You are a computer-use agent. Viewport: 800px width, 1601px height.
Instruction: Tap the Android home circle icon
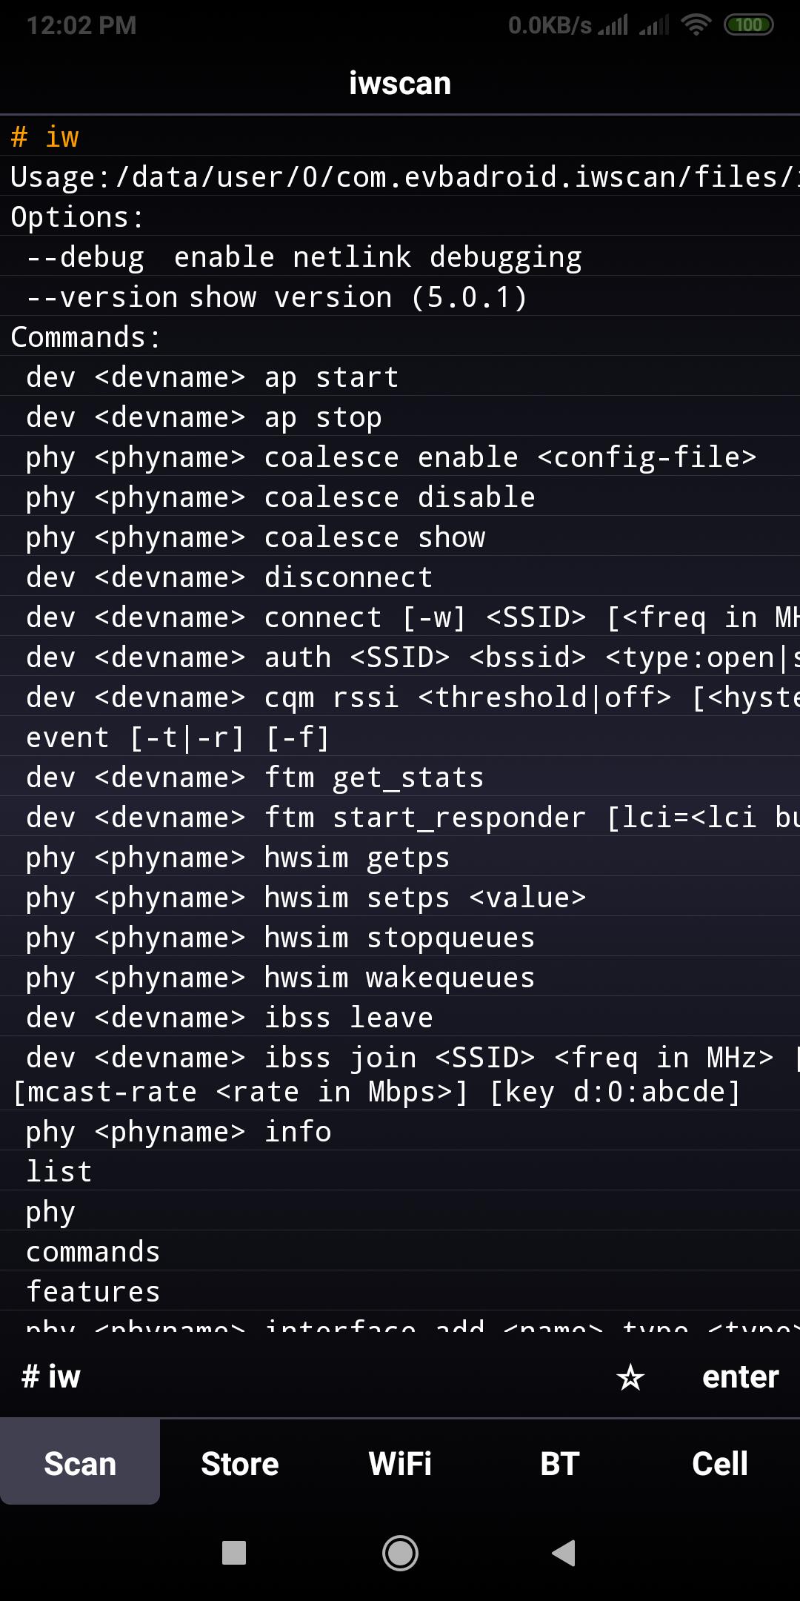[x=400, y=1553]
